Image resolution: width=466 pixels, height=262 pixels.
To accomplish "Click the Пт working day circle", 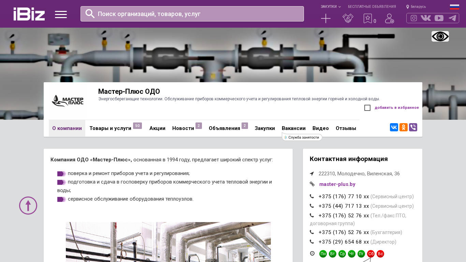I will [x=361, y=254].
